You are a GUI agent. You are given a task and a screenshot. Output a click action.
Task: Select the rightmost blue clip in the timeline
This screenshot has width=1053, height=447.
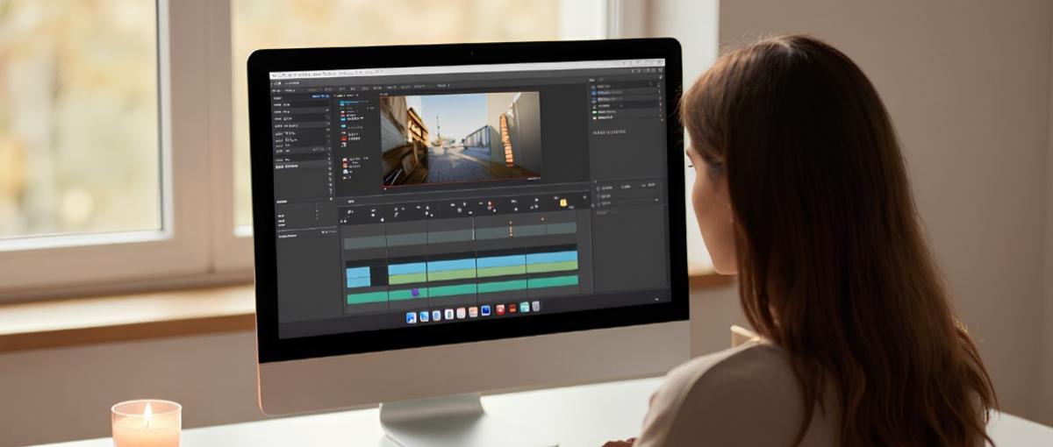551,257
